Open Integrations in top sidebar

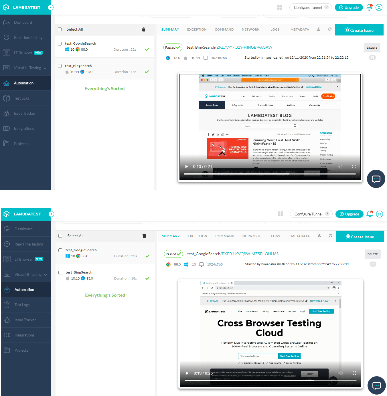(x=25, y=128)
